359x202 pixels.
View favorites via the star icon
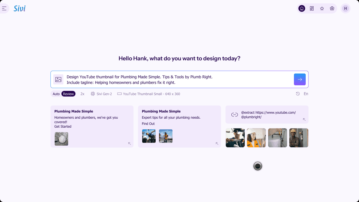tap(322, 8)
